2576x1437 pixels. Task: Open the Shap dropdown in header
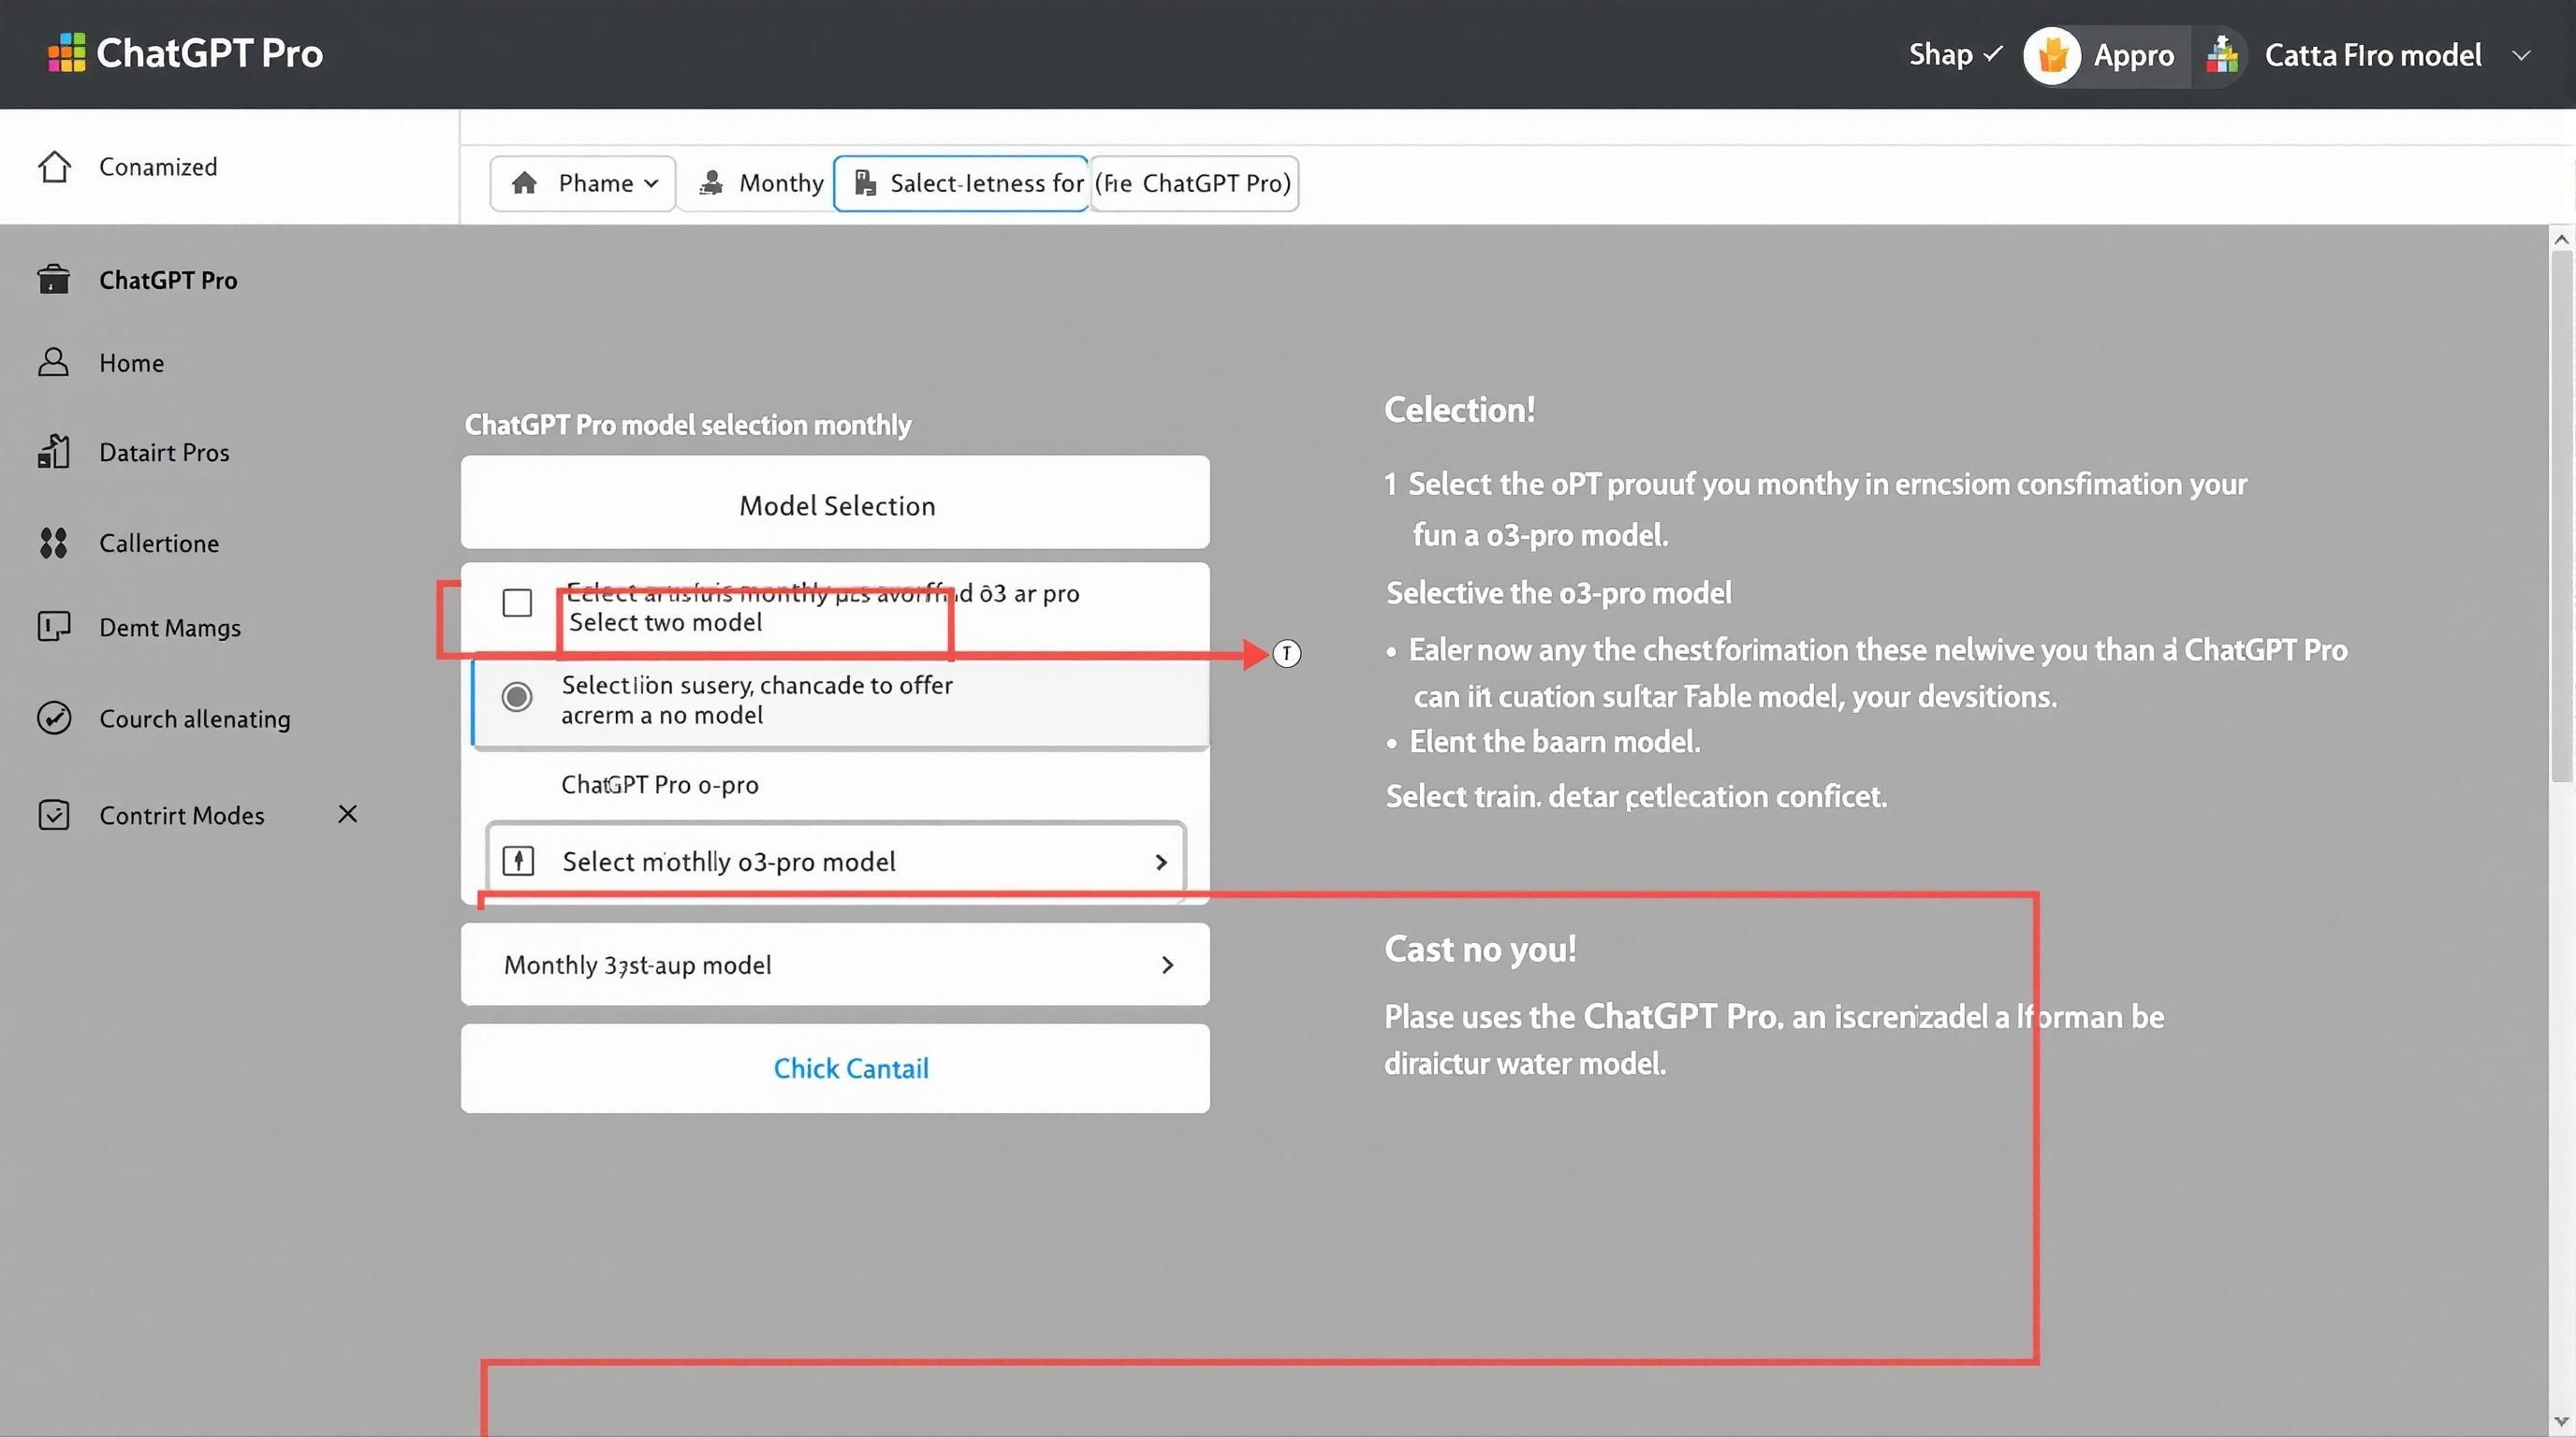(x=1955, y=55)
